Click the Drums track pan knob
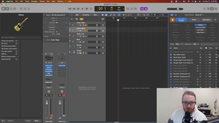This screenshot has height=123, width=219. click(x=103, y=47)
